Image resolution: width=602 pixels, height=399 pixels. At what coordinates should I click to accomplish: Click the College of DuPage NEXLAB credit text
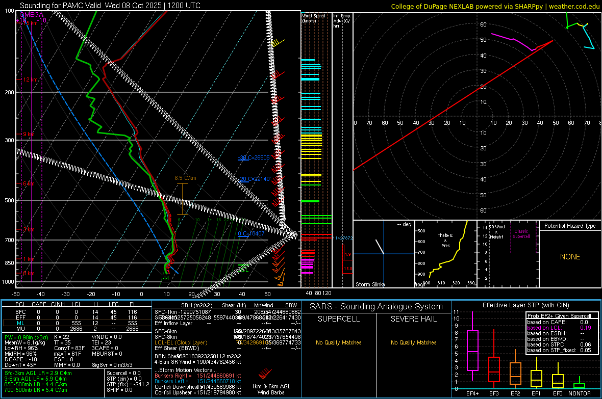495,6
